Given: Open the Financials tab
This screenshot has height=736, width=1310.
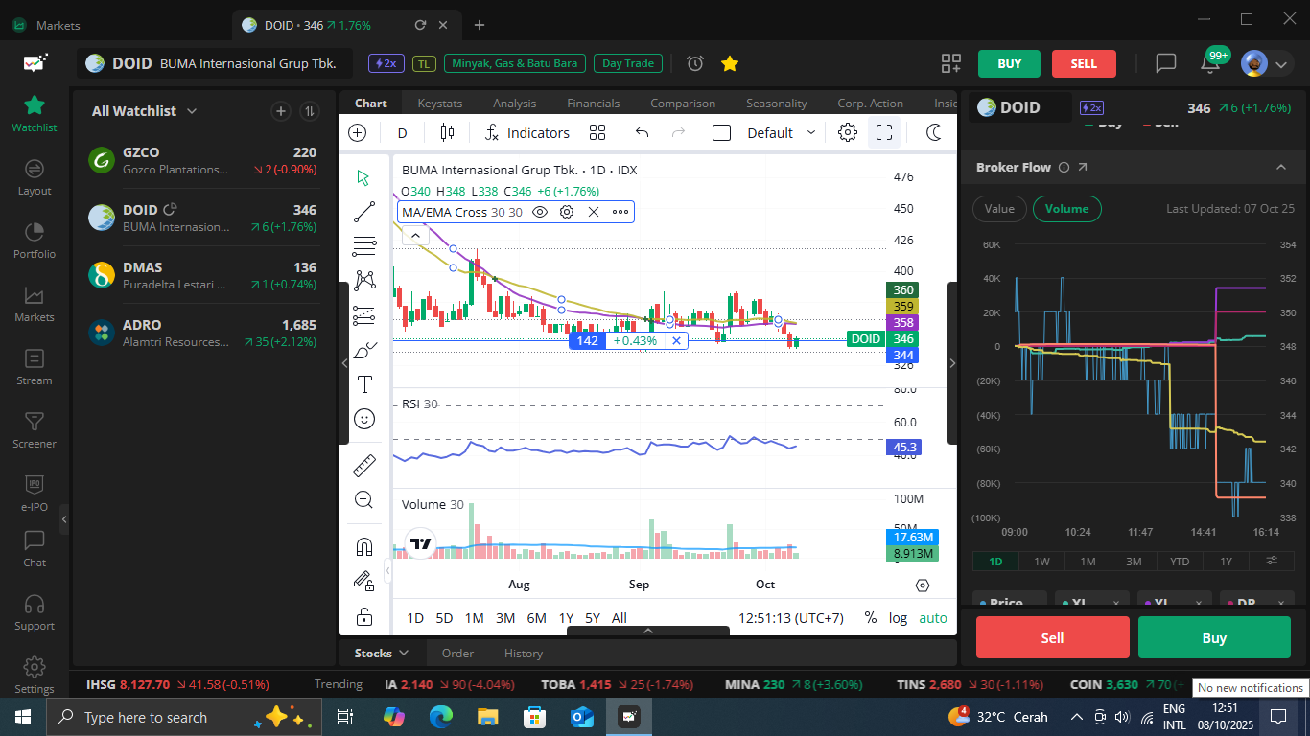Looking at the screenshot, I should pos(593,103).
